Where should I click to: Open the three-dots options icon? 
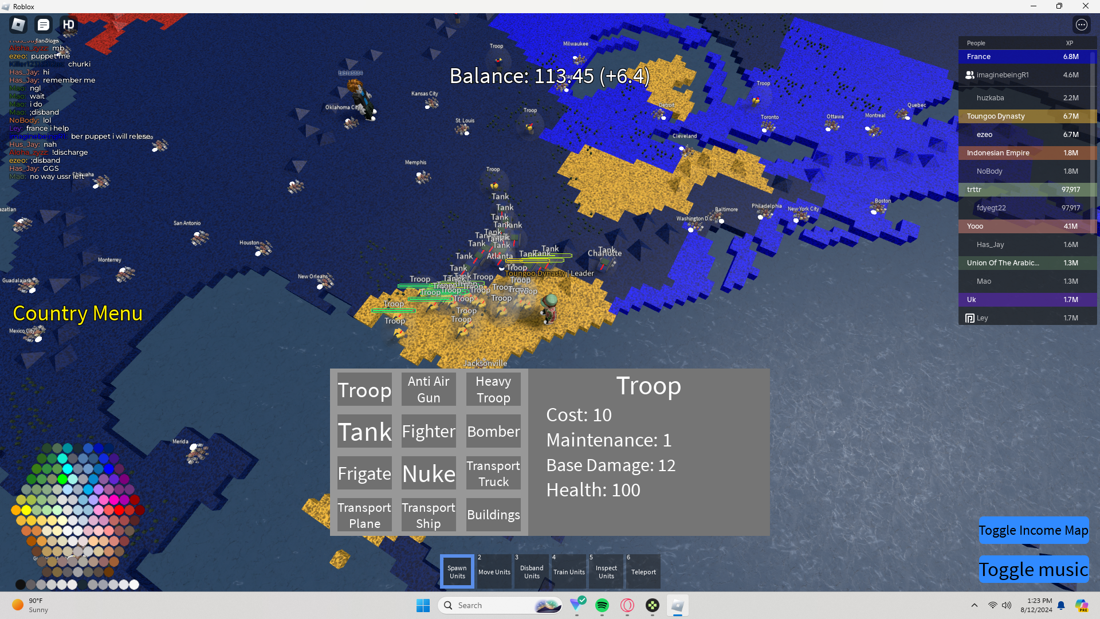tap(1081, 25)
